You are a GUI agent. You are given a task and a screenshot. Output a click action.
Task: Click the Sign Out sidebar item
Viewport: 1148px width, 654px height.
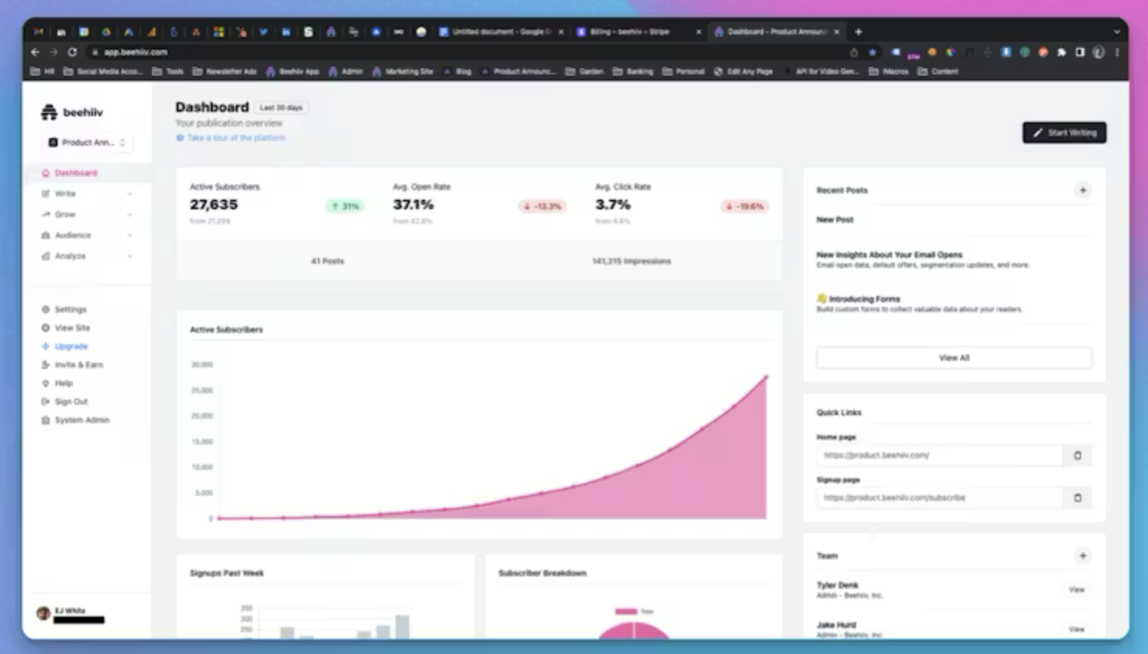(71, 401)
